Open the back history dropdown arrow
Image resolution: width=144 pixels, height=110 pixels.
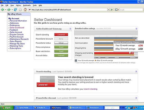click(x=6, y=10)
